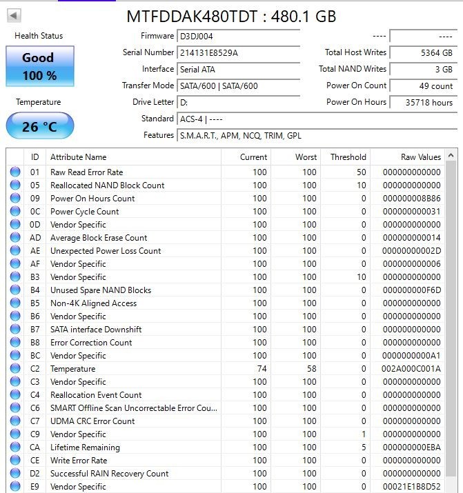
Task: Click the Features field S.M.A.R.T., APM
Action: pos(317,136)
